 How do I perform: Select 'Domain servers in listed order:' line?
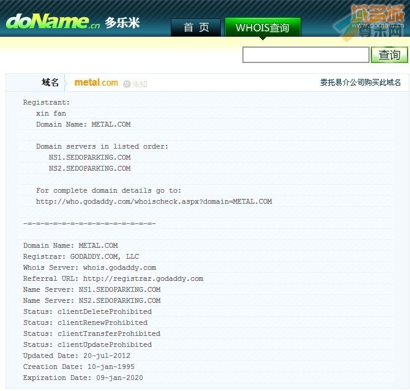tap(102, 146)
